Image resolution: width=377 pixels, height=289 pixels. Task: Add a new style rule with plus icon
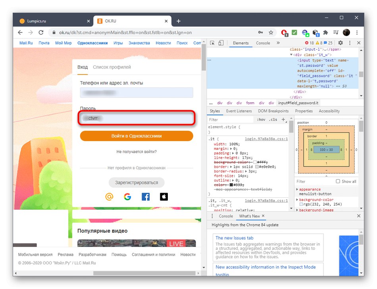point(283,119)
